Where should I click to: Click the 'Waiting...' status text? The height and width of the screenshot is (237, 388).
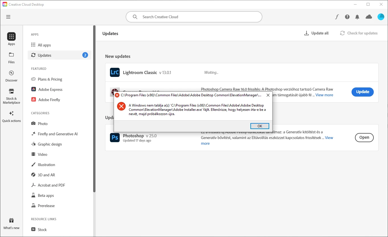coord(211,73)
